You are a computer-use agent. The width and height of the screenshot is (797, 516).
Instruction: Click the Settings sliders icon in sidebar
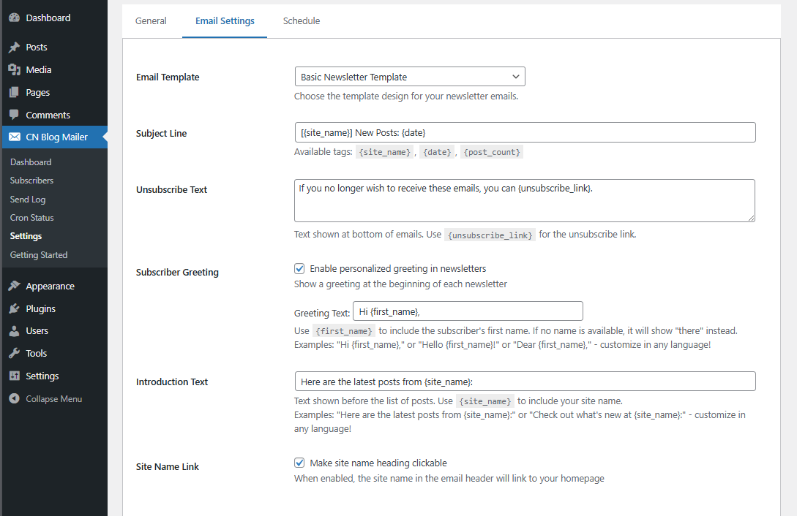pos(15,376)
